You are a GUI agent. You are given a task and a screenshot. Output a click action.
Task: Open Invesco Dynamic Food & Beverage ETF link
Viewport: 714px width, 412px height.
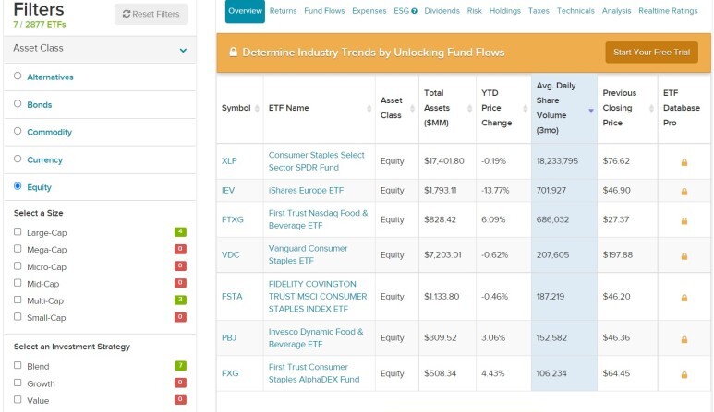(x=316, y=338)
